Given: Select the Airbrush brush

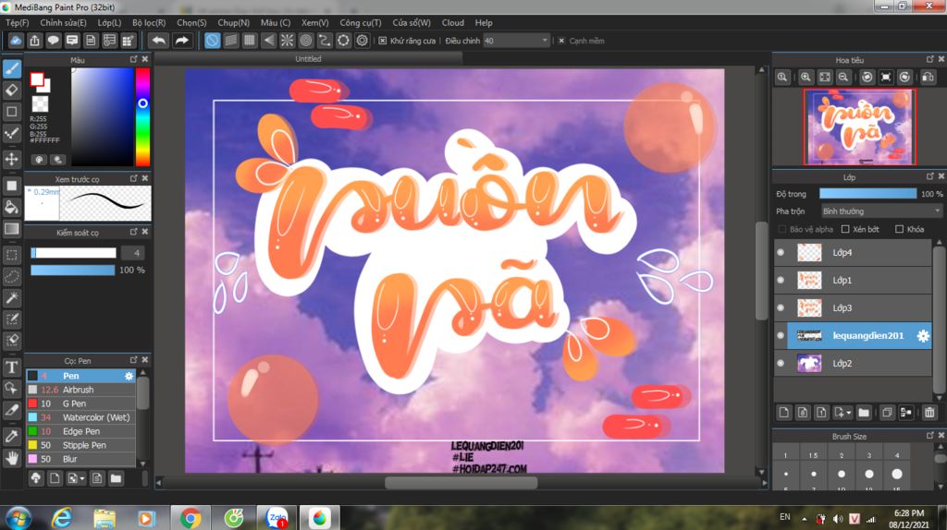Looking at the screenshot, I should 81,390.
